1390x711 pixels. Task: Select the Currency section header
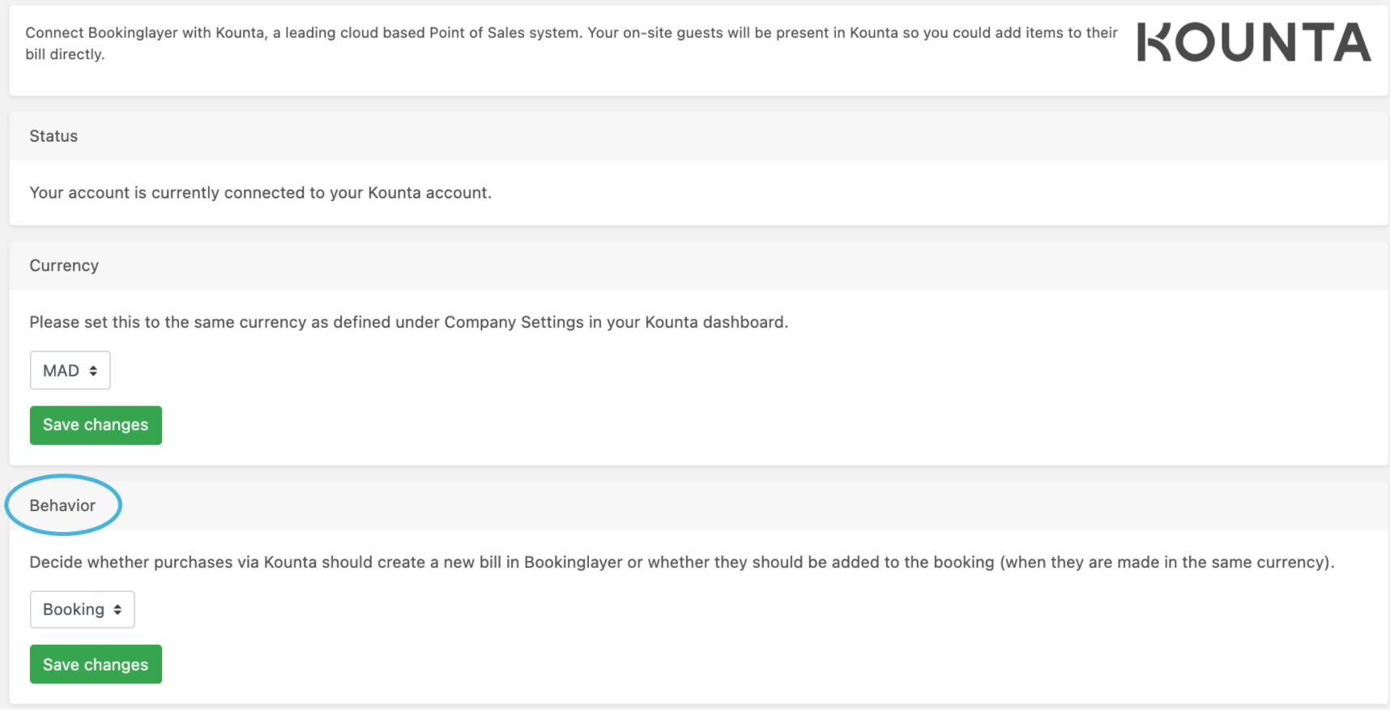click(64, 266)
